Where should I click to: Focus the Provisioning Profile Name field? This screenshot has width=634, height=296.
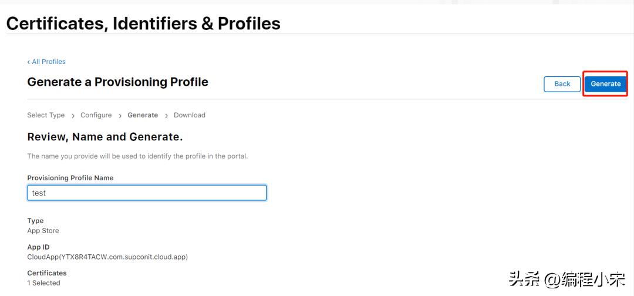(147, 193)
